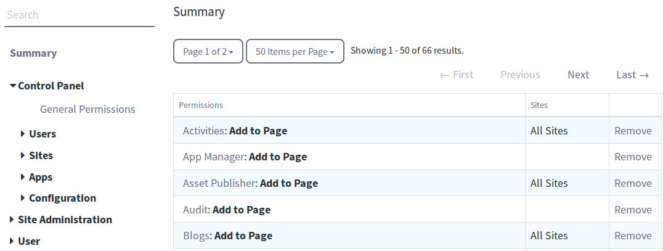Open the Blogs permission link
Image resolution: width=663 pixels, height=251 pixels.
tap(197, 236)
